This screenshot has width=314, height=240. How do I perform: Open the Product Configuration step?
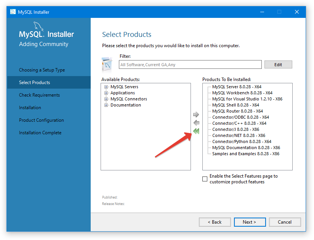(x=42, y=120)
